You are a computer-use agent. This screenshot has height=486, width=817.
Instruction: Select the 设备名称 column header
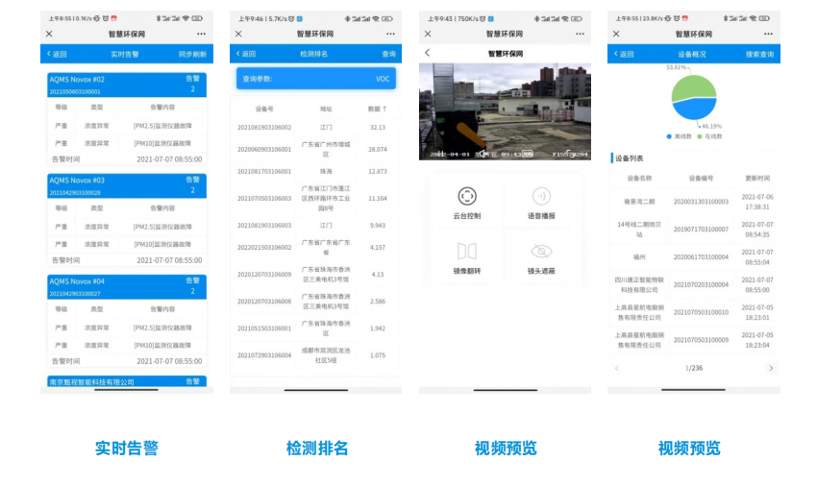(639, 178)
